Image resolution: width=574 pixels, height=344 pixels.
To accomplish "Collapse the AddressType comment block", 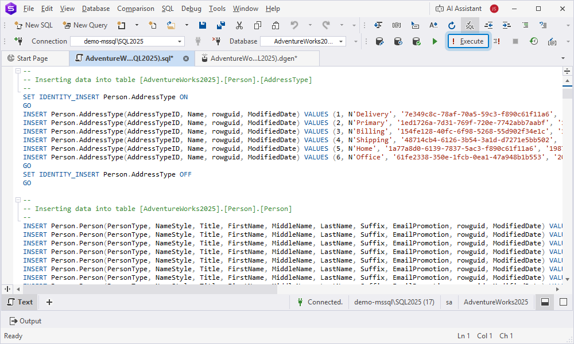I will (18, 71).
